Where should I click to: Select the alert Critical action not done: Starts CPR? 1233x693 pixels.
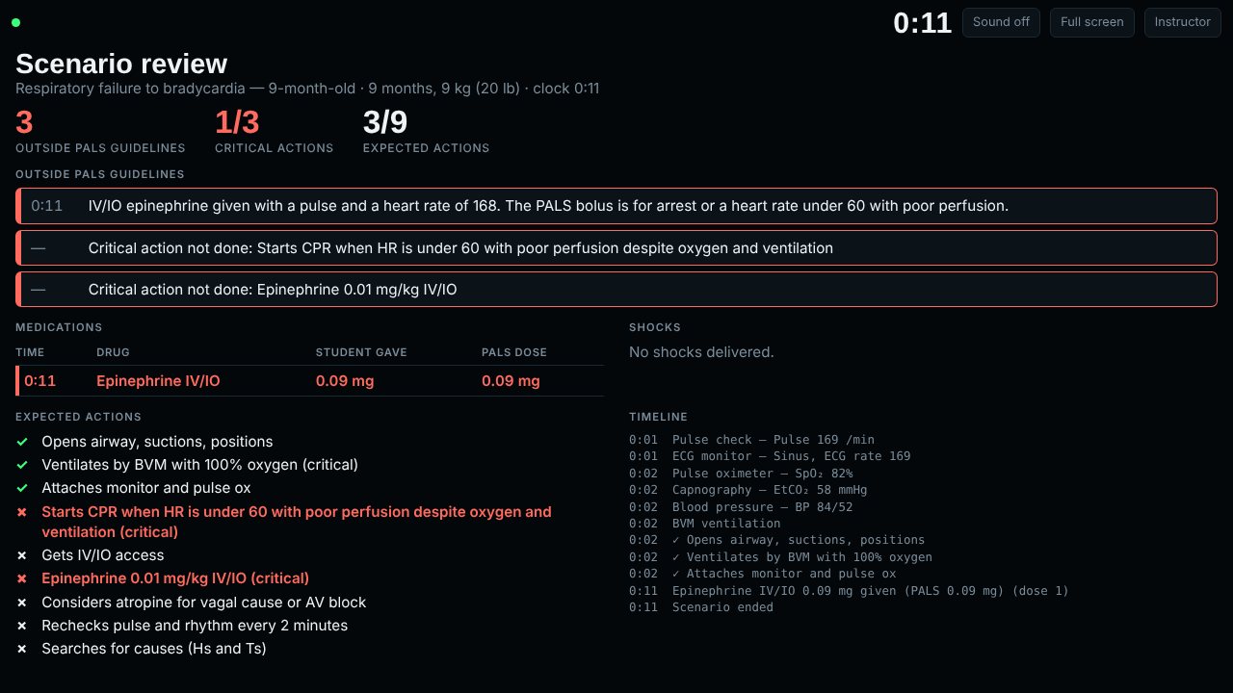tap(616, 248)
